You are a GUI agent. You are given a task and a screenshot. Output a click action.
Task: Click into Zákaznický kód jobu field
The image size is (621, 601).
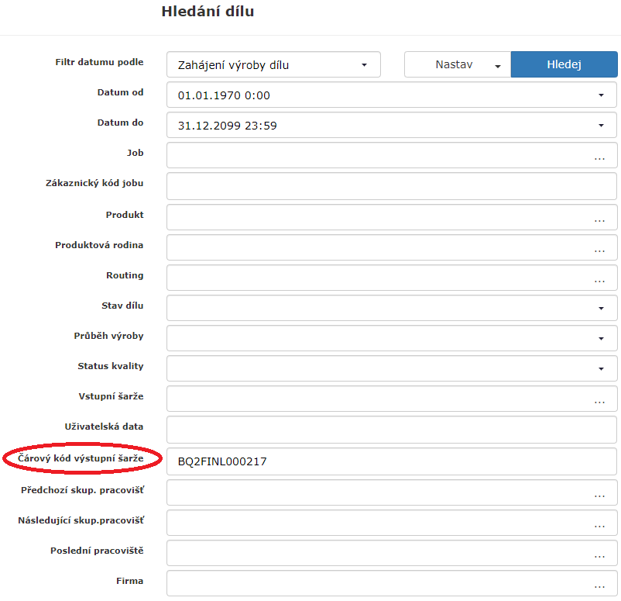pyautogui.click(x=391, y=186)
